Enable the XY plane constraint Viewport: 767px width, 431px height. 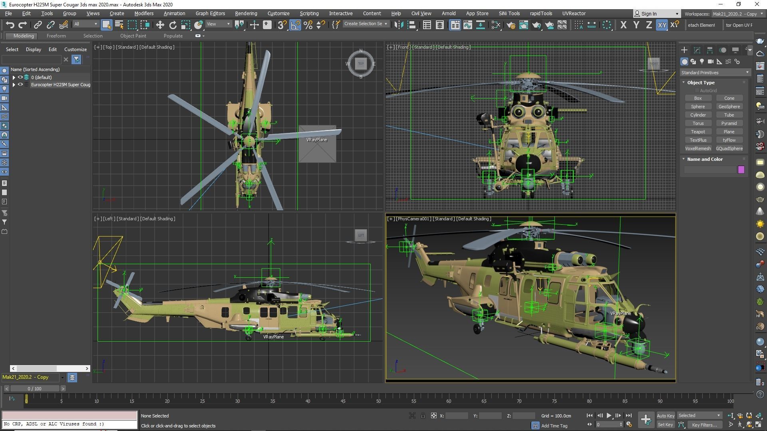tap(662, 25)
